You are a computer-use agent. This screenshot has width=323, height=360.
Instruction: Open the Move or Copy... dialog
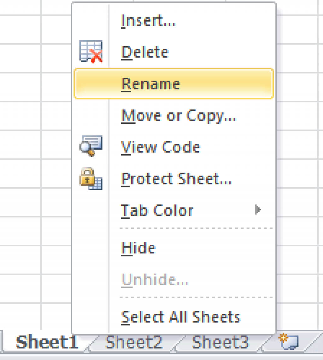point(179,116)
